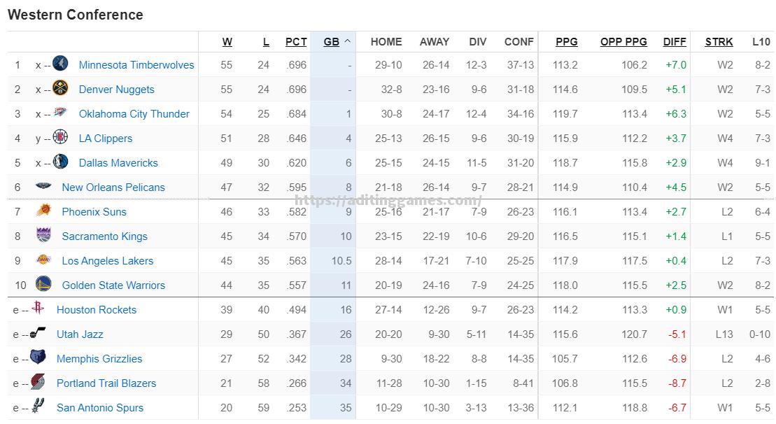
Task: Sort by DIFF column header
Action: click(675, 42)
